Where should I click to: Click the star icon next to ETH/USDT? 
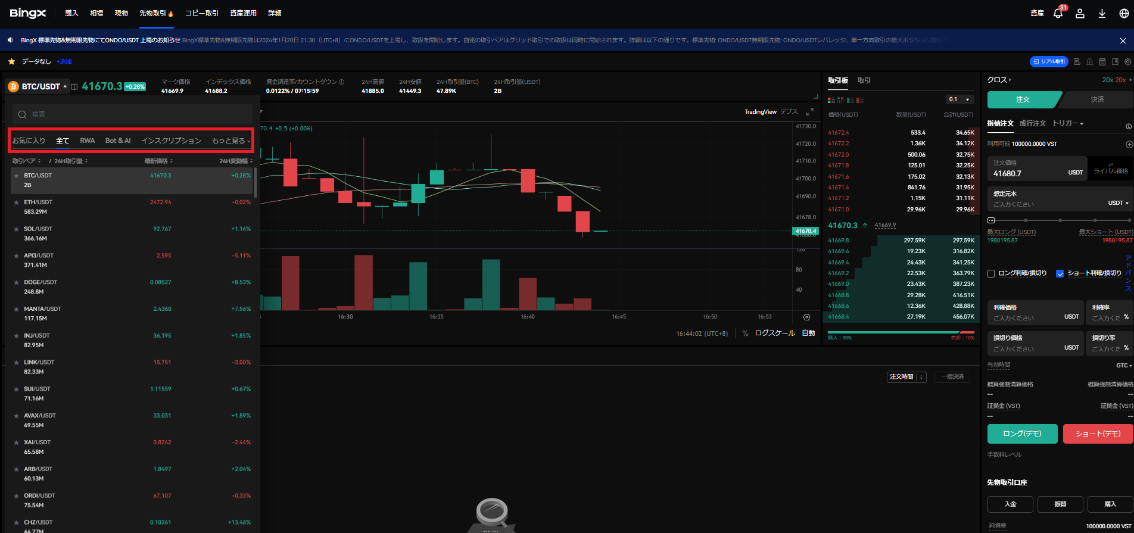tap(17, 202)
